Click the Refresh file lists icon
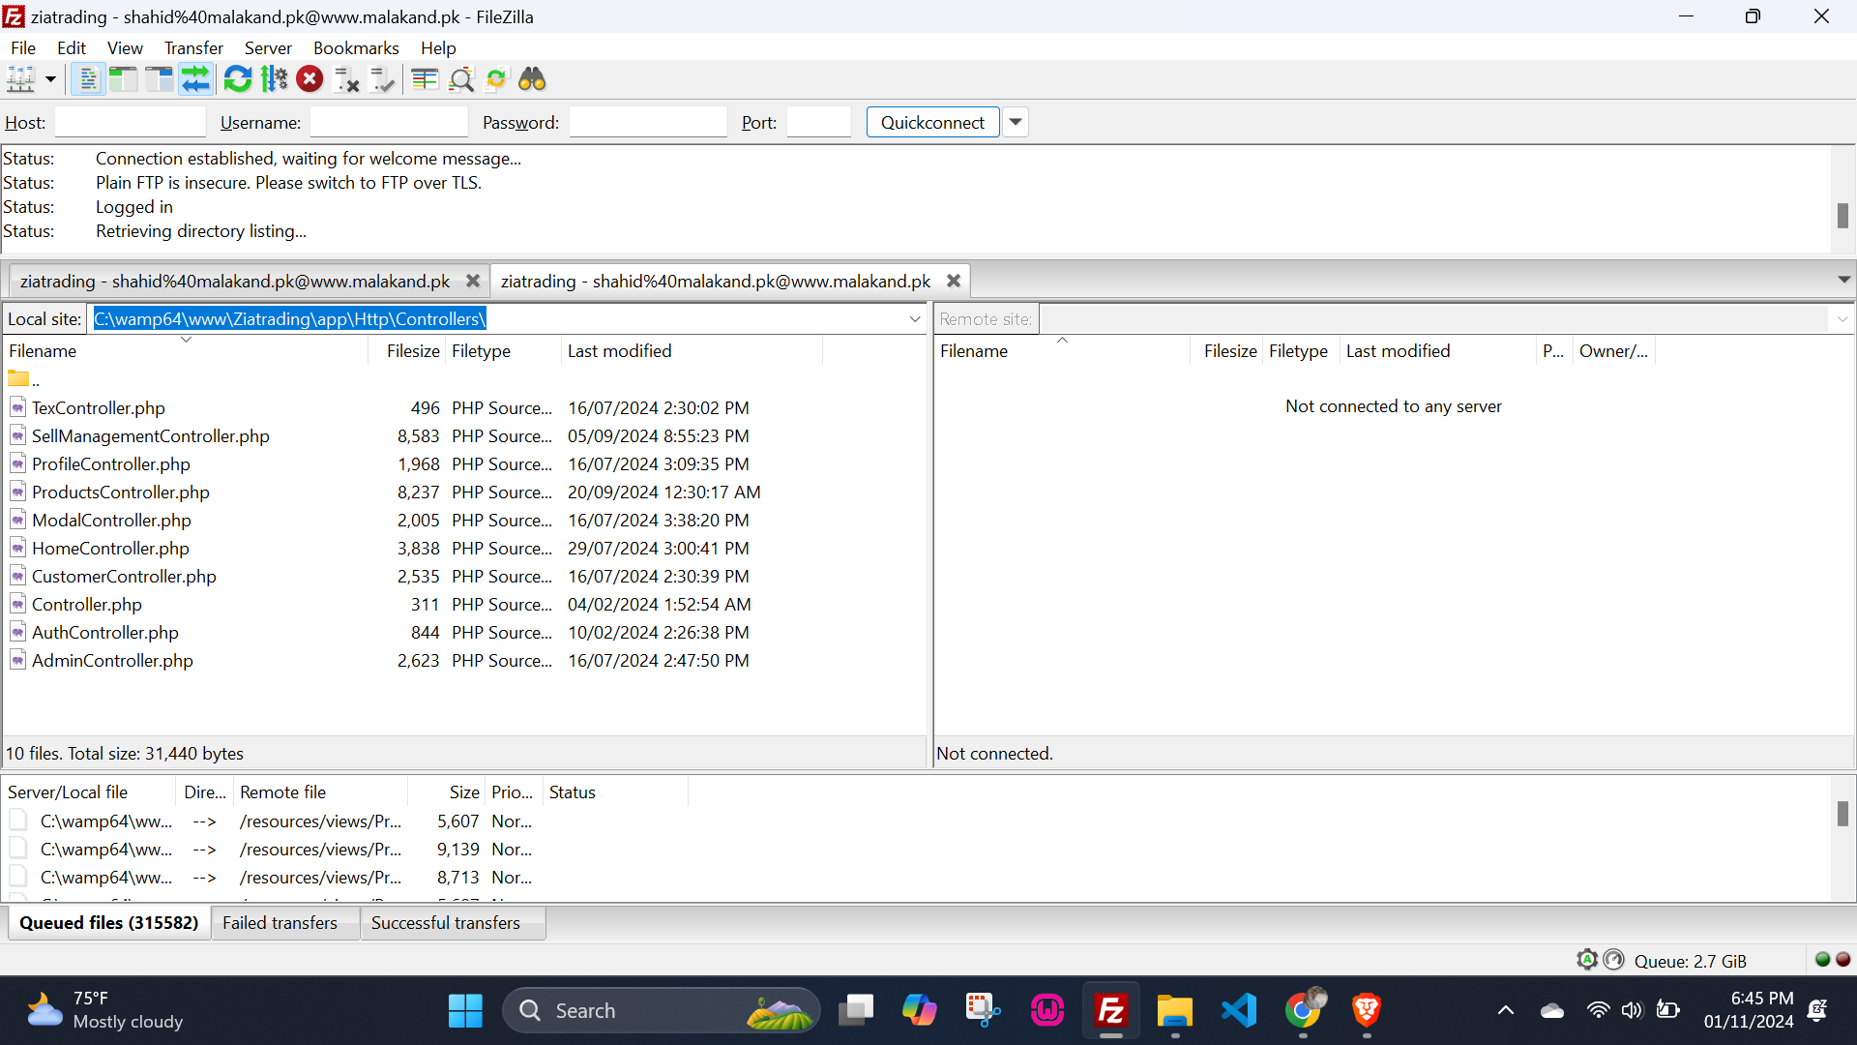Viewport: 1857px width, 1045px height. tap(237, 79)
